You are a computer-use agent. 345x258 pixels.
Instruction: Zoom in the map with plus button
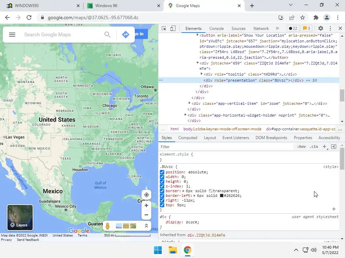(x=146, y=206)
